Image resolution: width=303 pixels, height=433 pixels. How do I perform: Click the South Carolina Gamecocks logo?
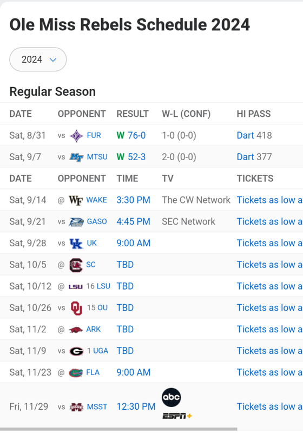pyautogui.click(x=76, y=265)
